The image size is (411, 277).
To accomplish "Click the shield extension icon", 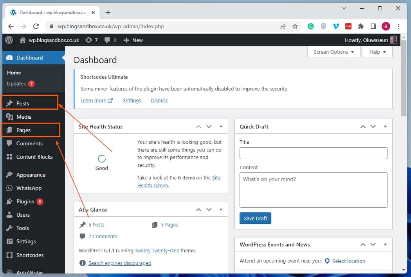I will [323, 26].
